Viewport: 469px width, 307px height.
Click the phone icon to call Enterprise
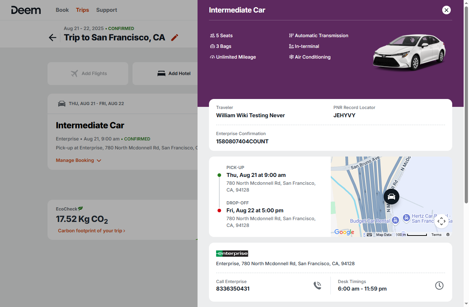click(x=317, y=285)
